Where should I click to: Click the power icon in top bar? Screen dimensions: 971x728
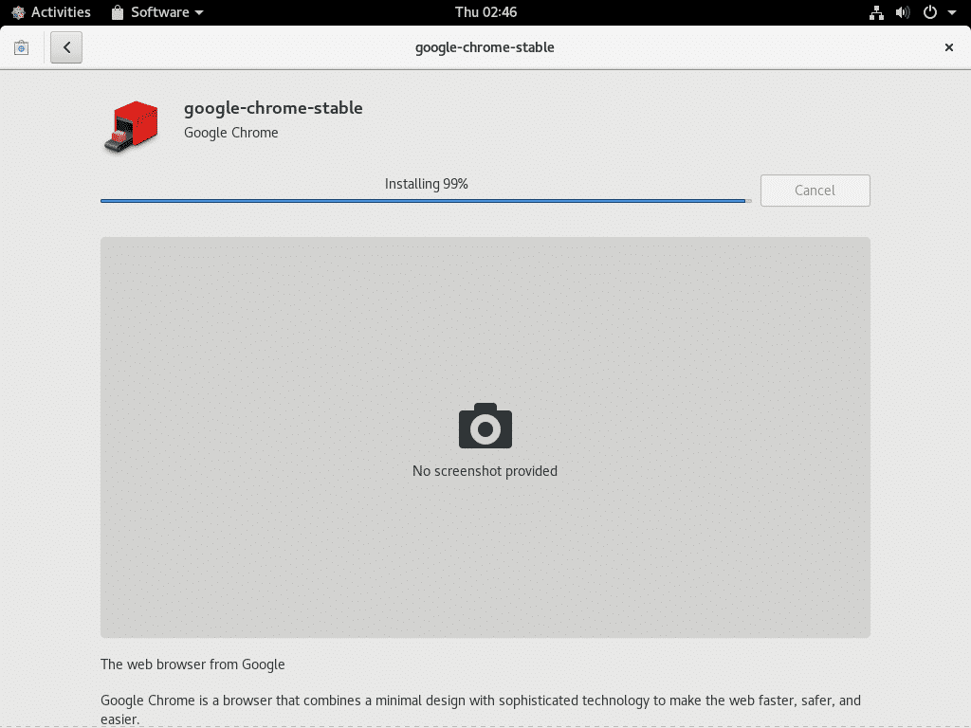[x=929, y=12]
